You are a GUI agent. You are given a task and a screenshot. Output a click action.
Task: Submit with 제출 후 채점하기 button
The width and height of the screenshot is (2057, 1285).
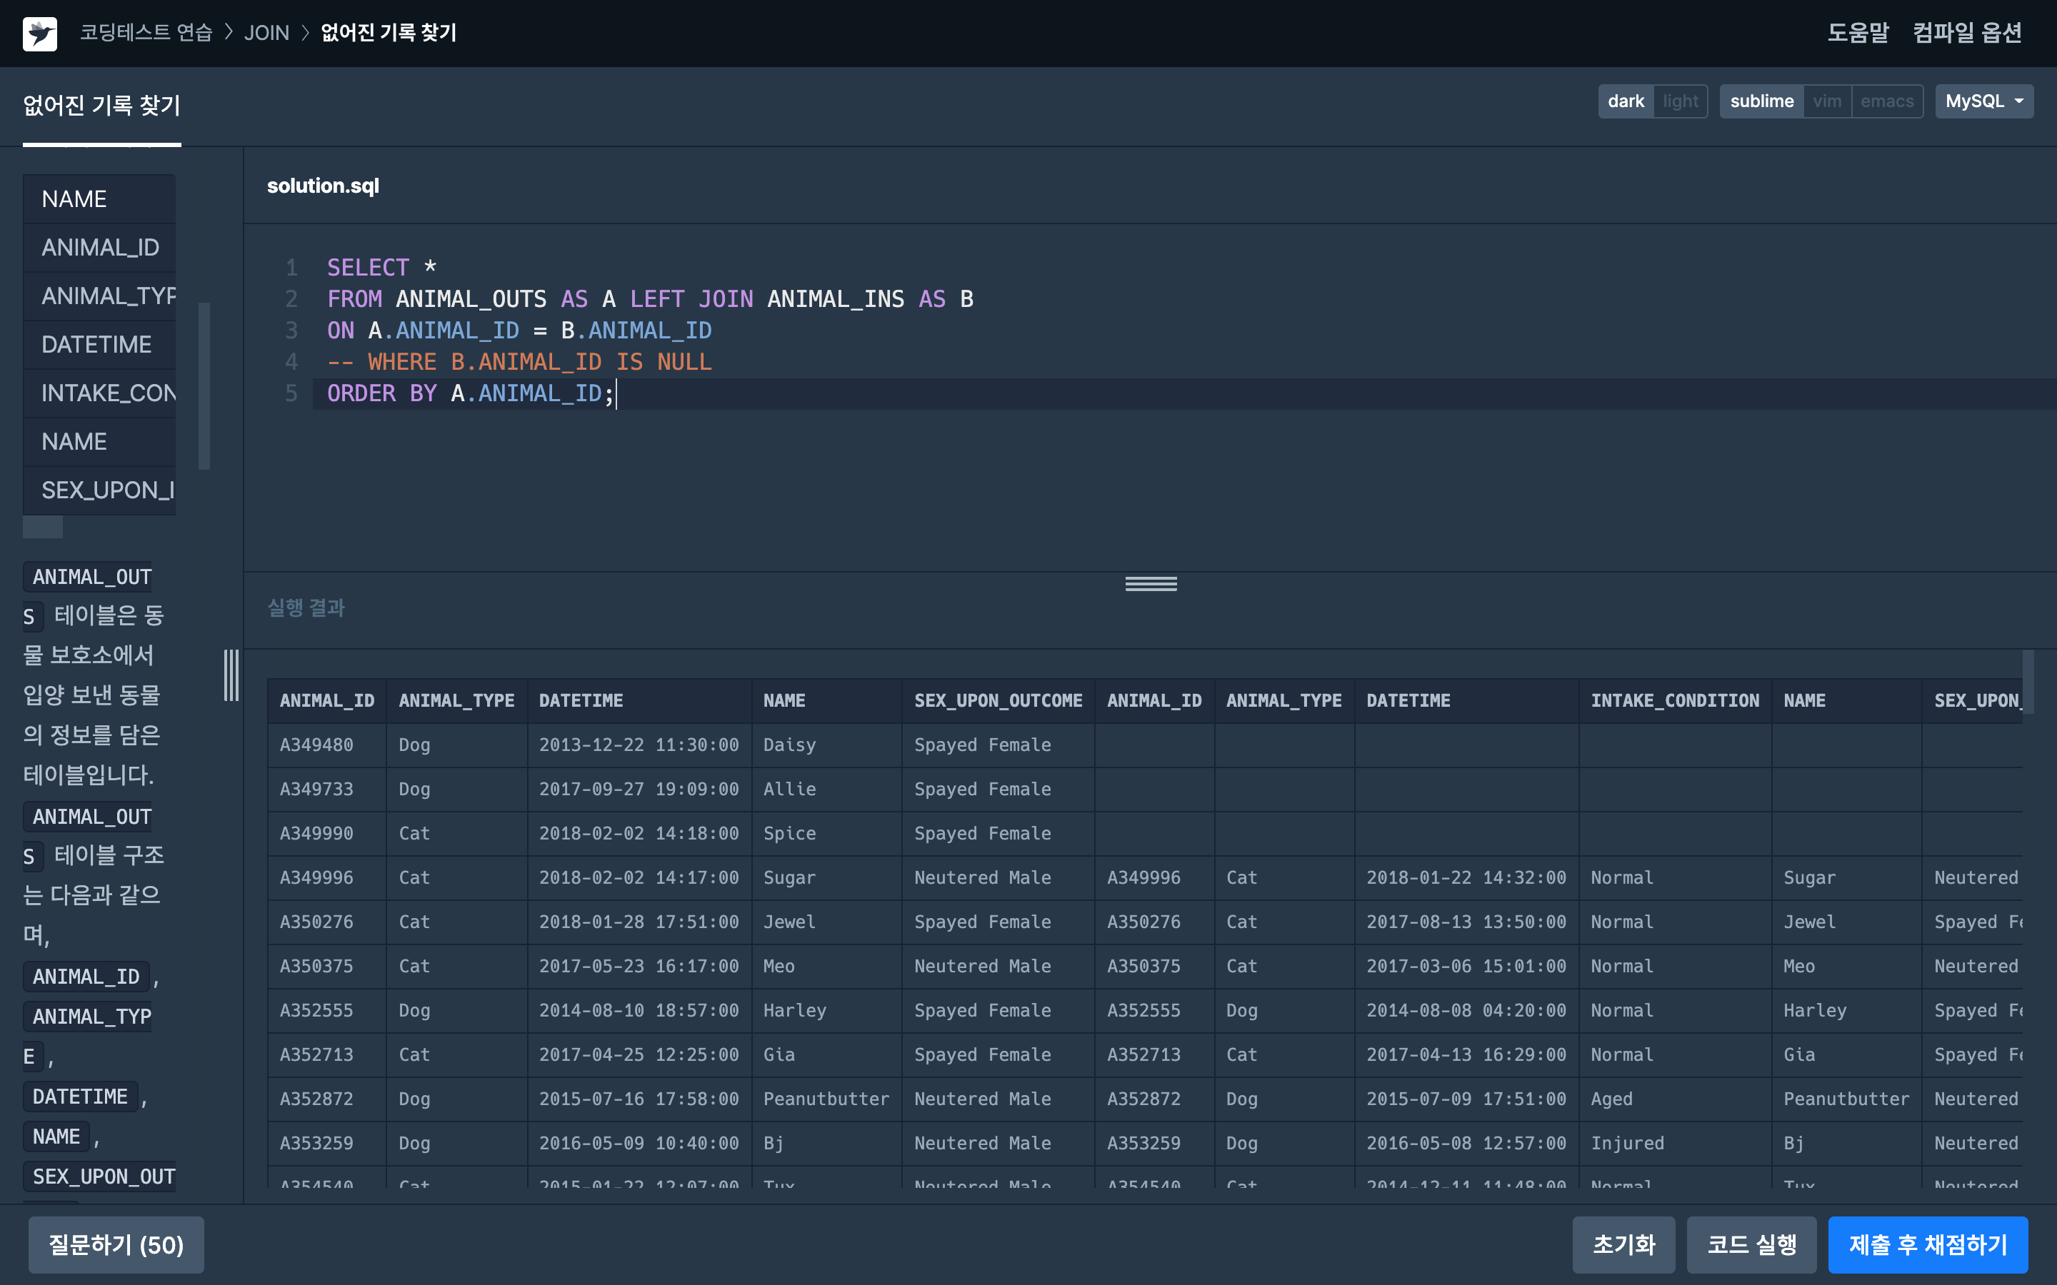[1927, 1244]
